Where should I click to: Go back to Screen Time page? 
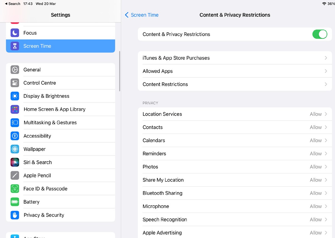click(142, 15)
